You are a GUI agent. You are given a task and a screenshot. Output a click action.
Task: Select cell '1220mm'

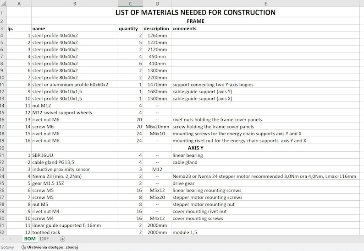(157, 43)
